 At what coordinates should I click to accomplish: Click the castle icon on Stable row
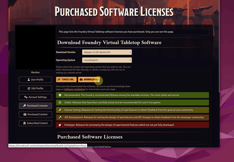60,102
